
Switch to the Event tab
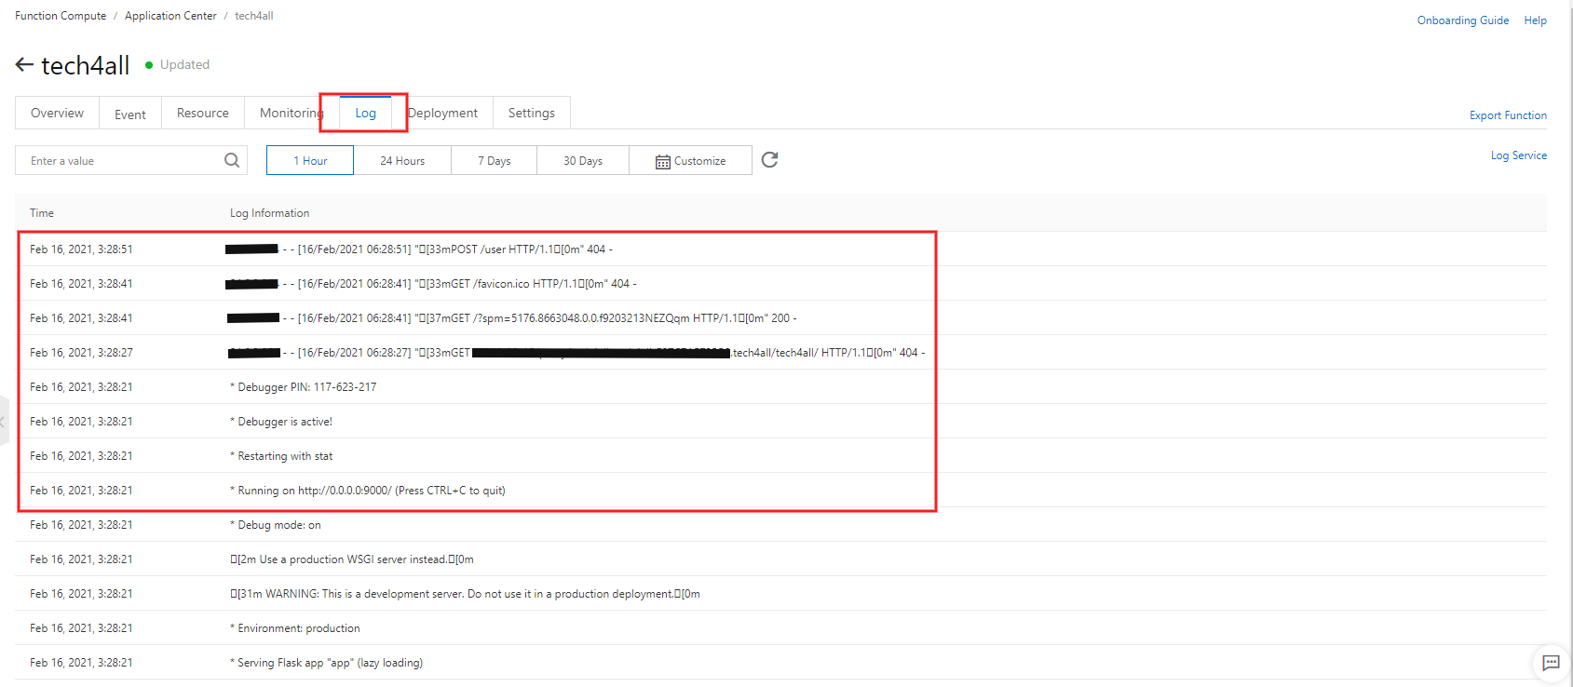130,114
